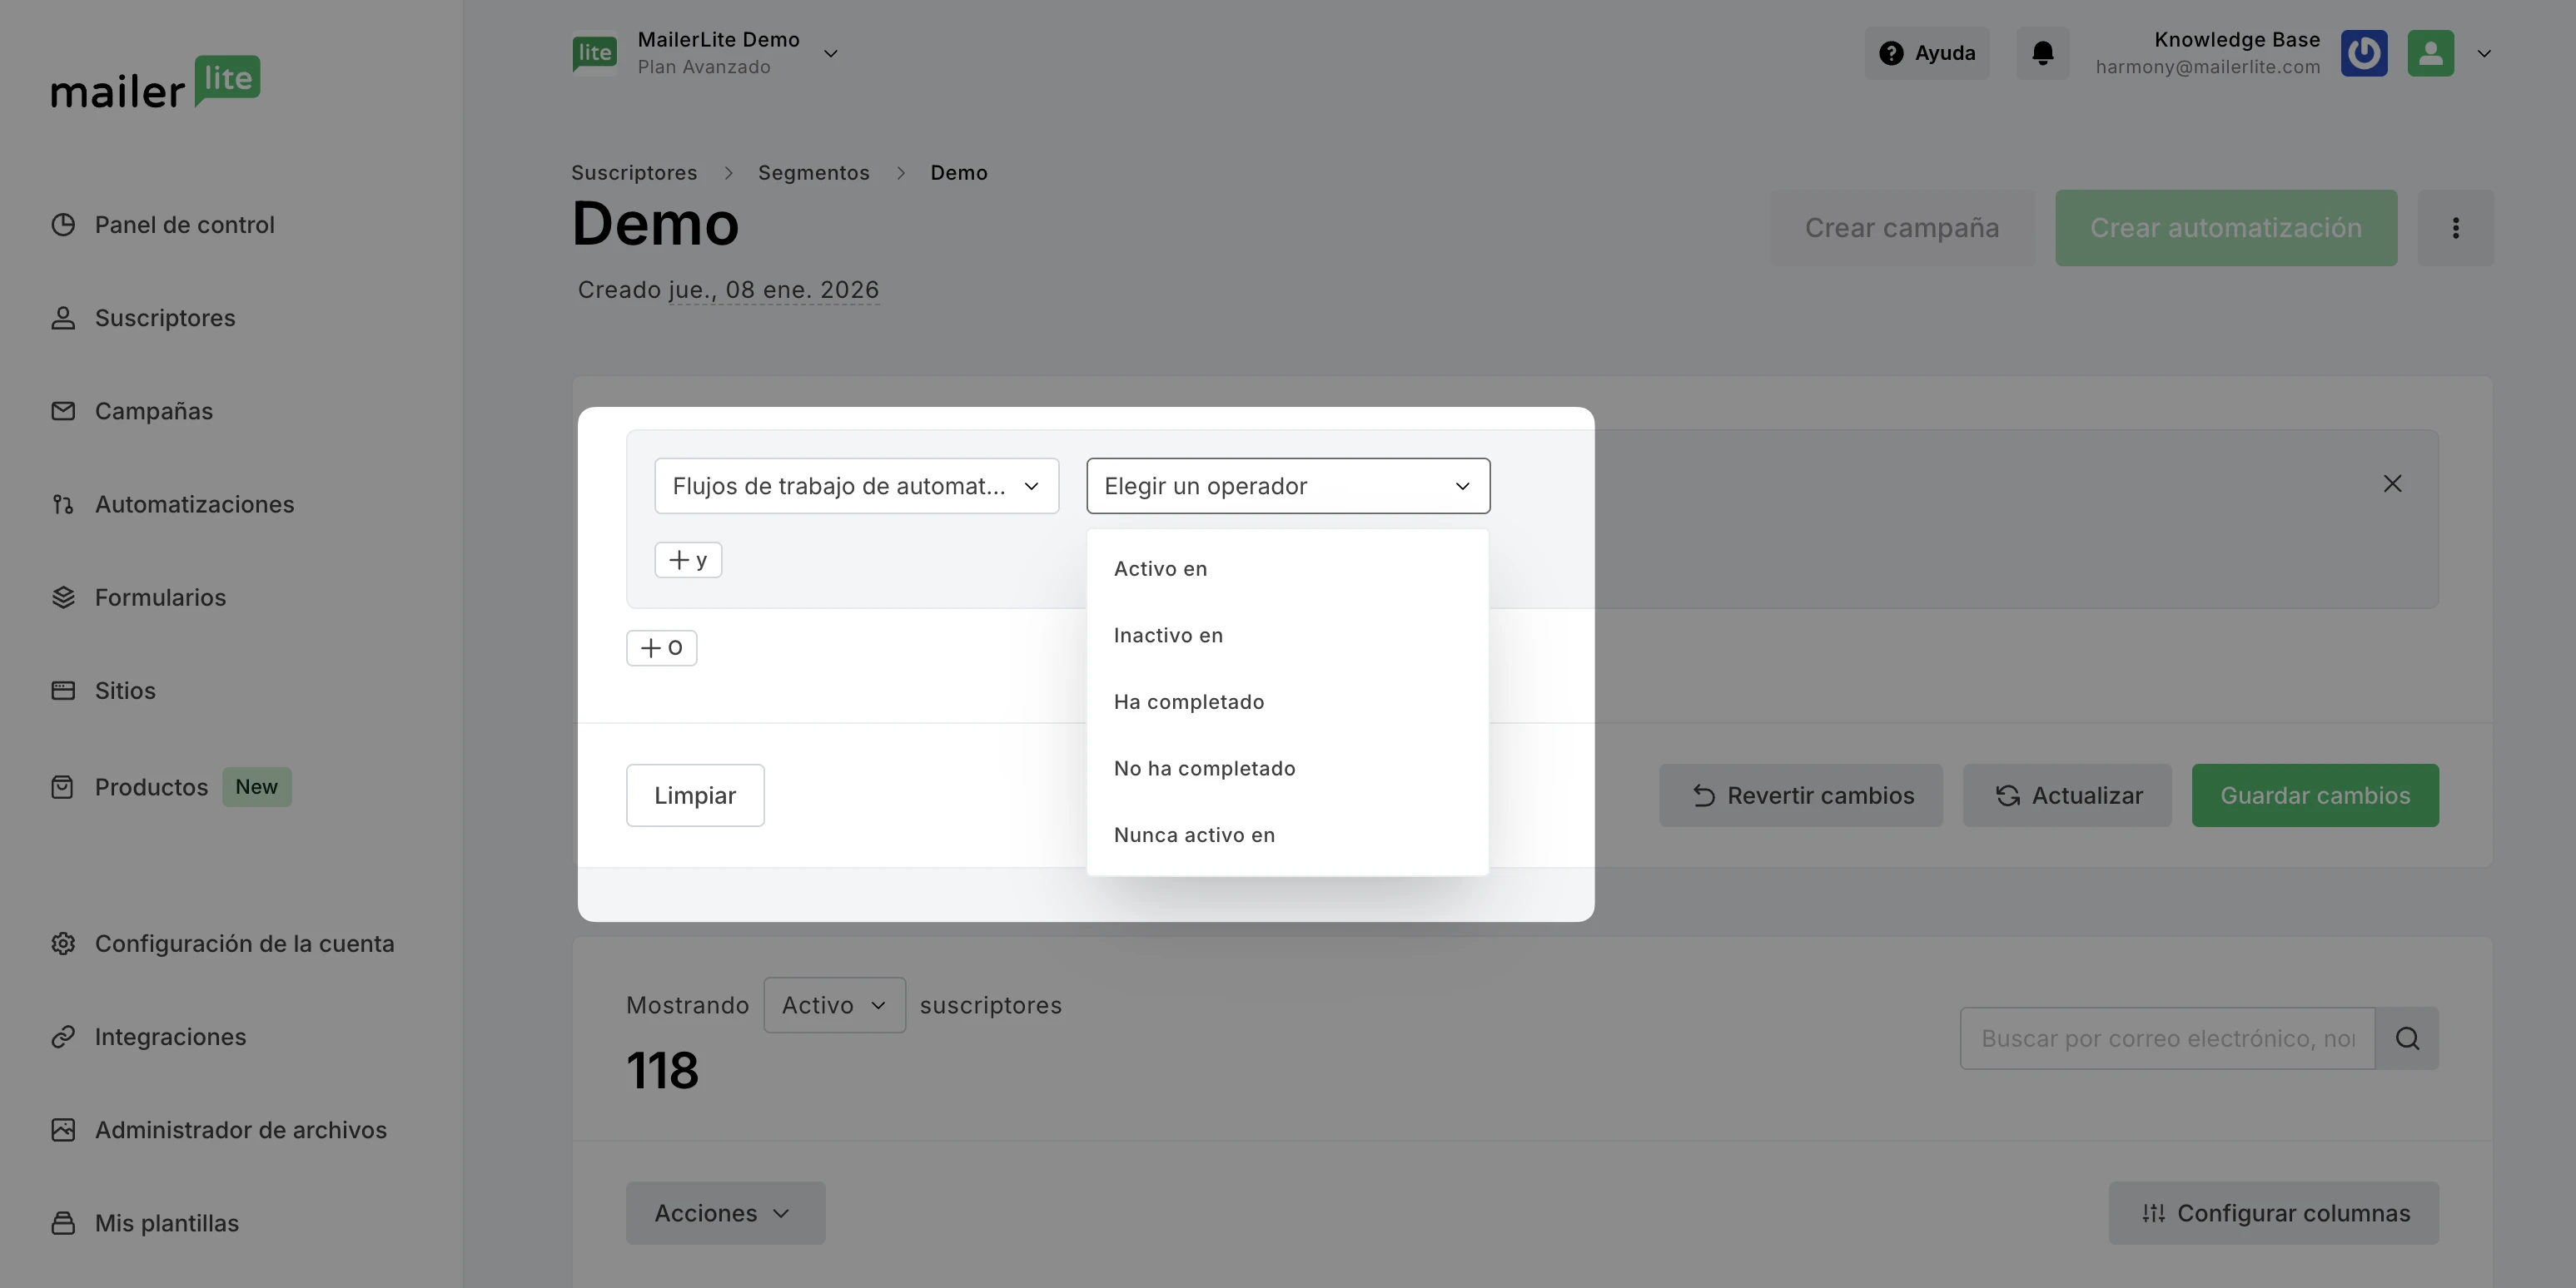This screenshot has height=1288, width=2576.
Task: Open the Acciones dropdown
Action: [724, 1213]
